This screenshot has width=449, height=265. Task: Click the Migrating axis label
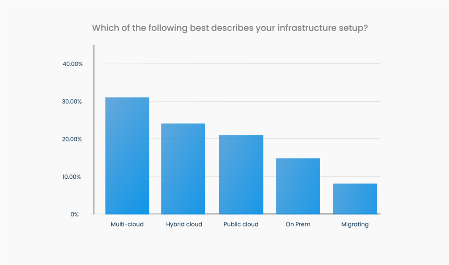[x=355, y=224]
